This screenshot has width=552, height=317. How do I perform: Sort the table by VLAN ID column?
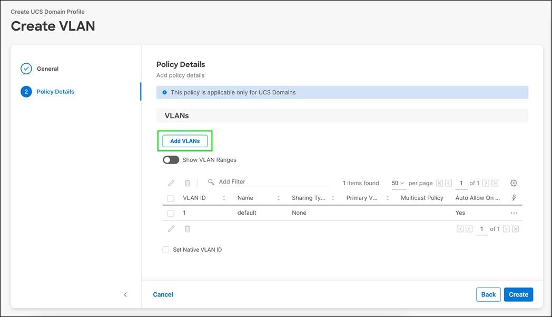(x=223, y=197)
